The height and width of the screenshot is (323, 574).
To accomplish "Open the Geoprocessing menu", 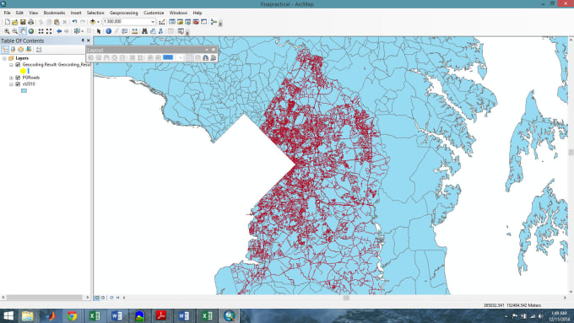I will click(x=124, y=13).
